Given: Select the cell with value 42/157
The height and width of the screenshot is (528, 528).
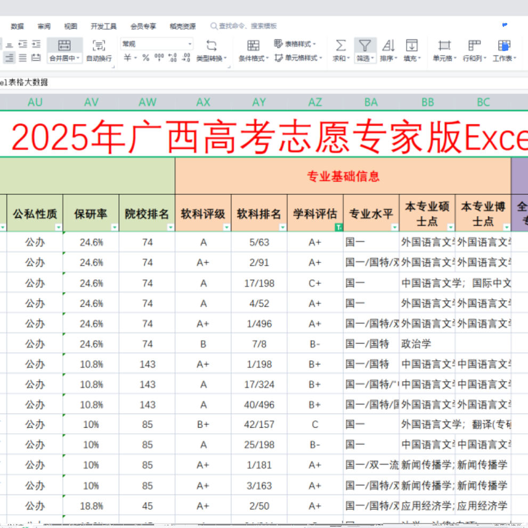Looking at the screenshot, I should [259, 424].
